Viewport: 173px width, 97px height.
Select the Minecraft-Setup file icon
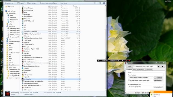(x=22, y=8)
